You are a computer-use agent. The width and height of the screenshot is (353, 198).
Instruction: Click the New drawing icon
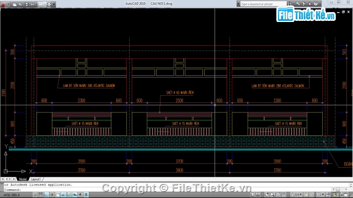[x=15, y=4]
